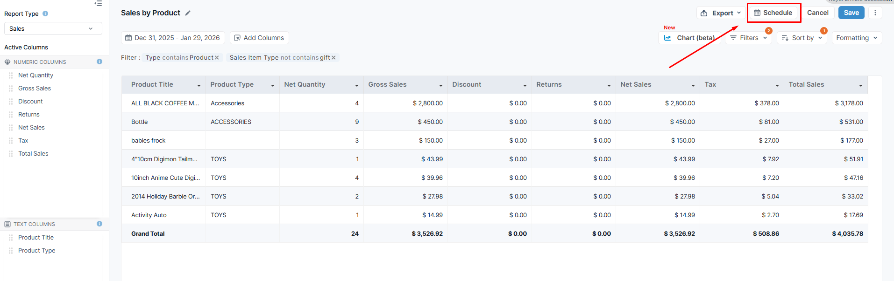The image size is (894, 281).
Task: Click the Schedule button
Action: pyautogui.click(x=773, y=13)
